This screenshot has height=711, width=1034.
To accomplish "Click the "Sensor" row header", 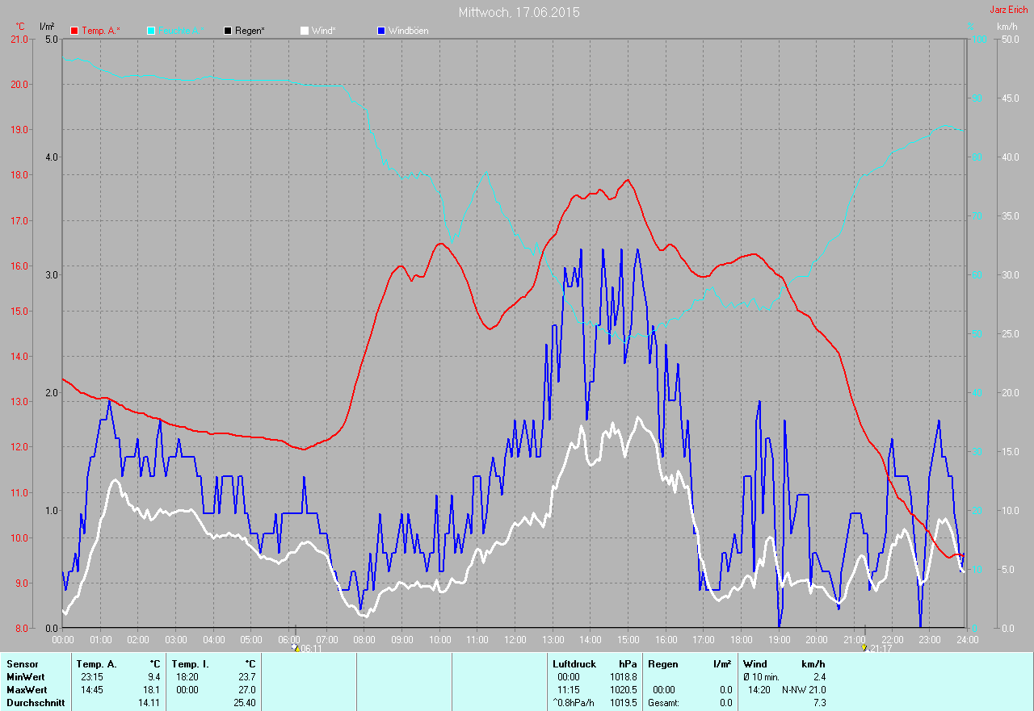I will (x=22, y=664).
